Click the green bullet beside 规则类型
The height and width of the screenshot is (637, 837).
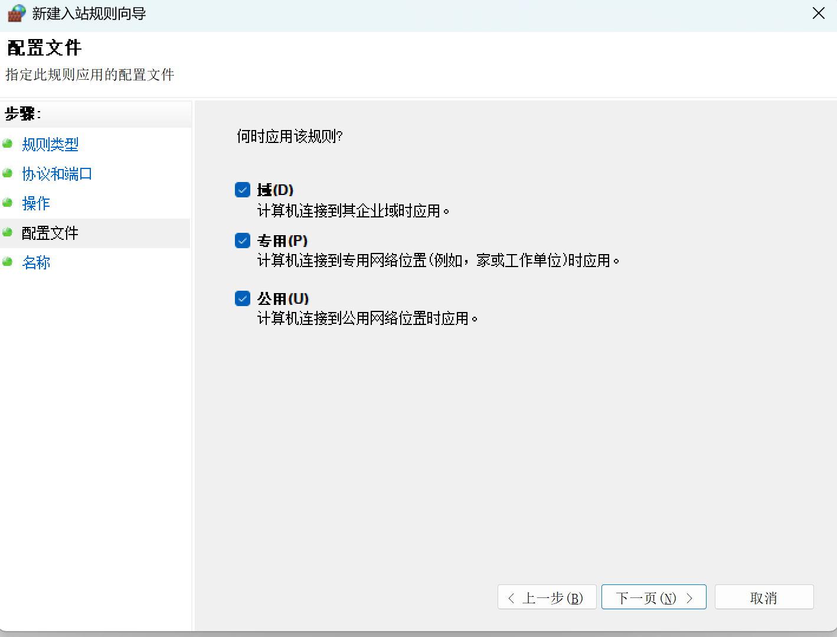tap(8, 144)
